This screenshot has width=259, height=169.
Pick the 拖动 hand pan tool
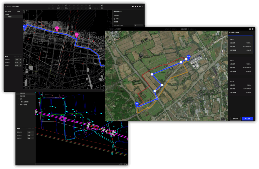[102, 6]
